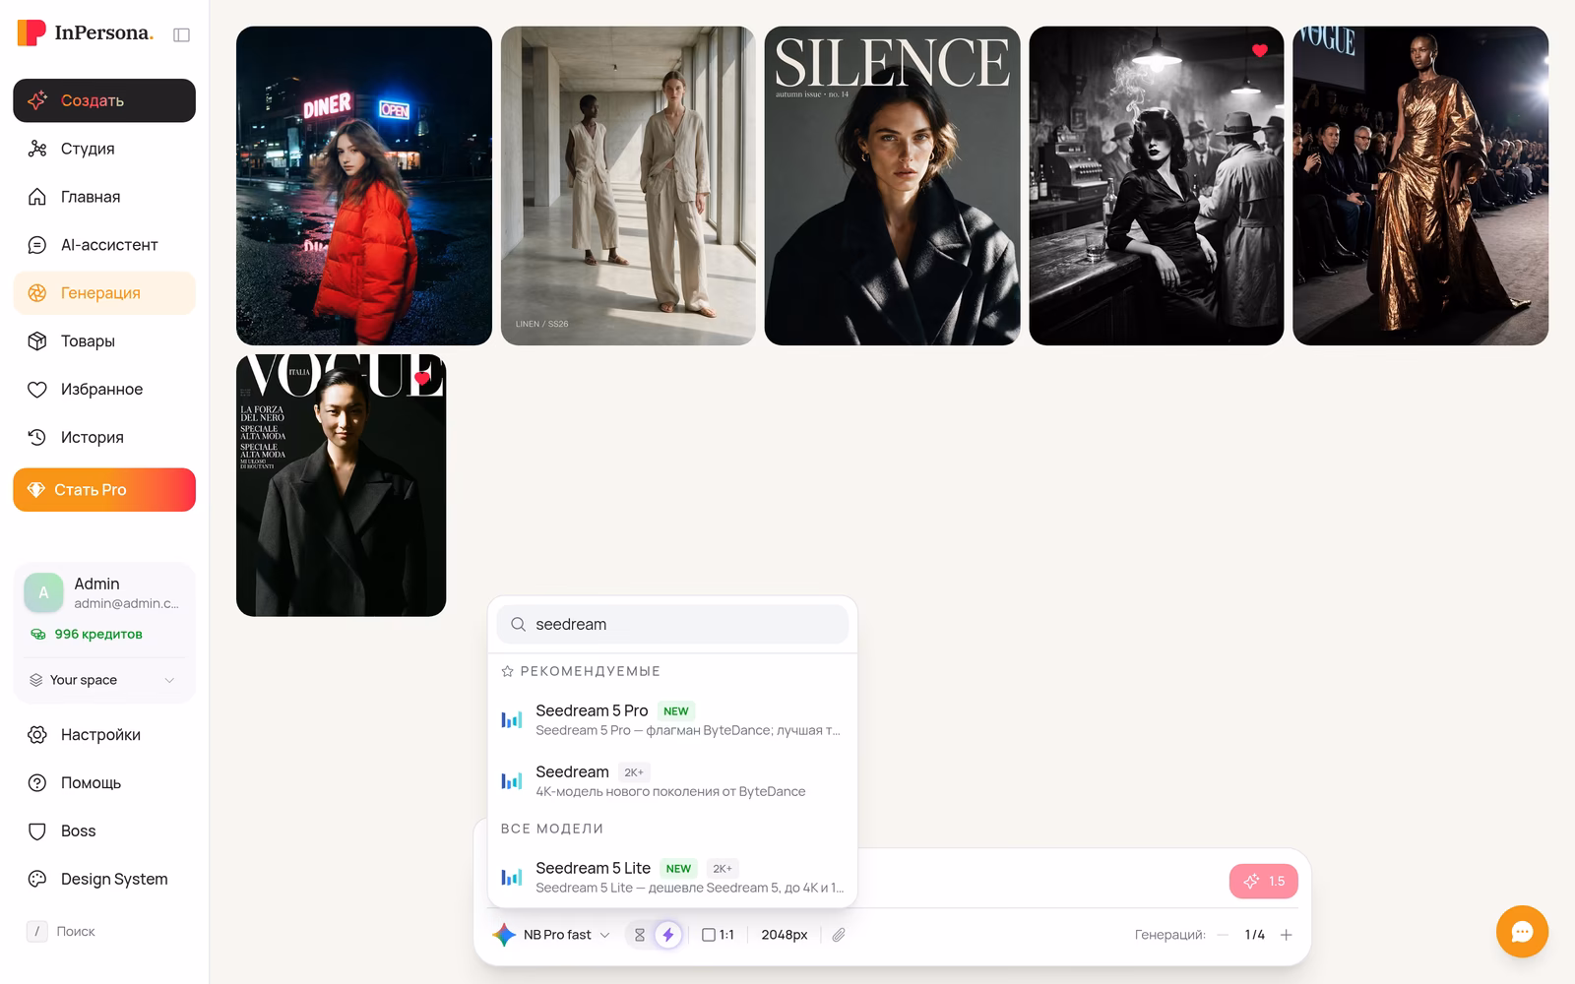Click the Поиск search shortcut
This screenshot has width=1575, height=984.
[61, 931]
